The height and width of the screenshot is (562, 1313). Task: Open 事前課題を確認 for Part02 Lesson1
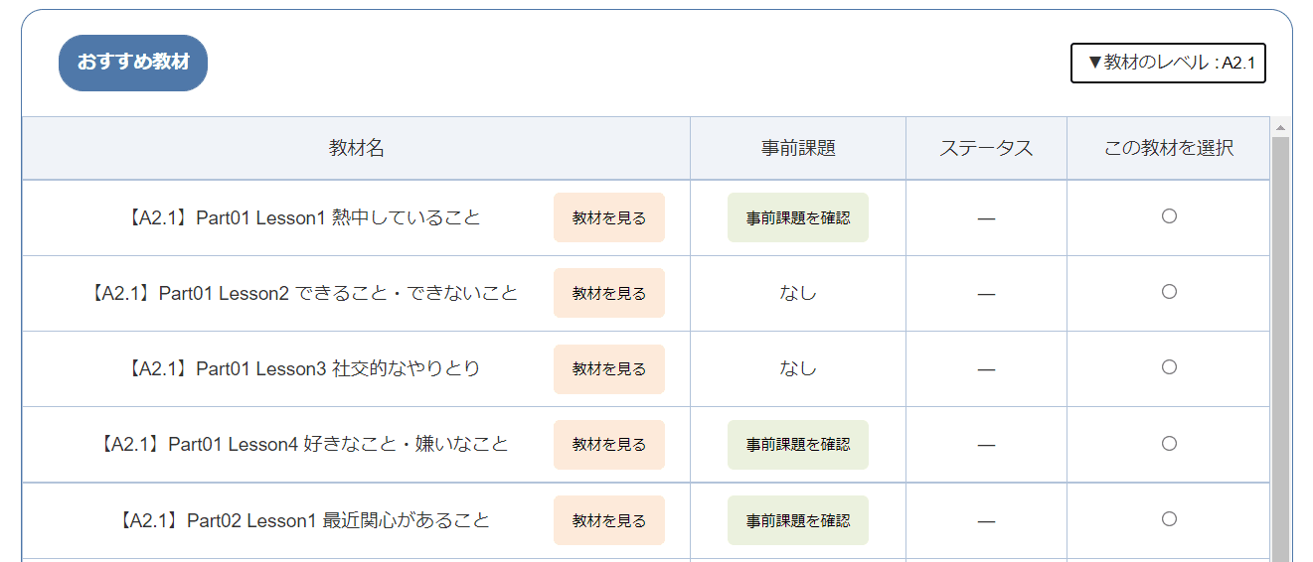click(798, 520)
